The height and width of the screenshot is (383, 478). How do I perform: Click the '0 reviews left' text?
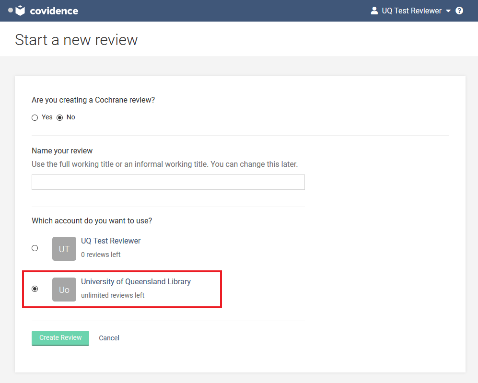pos(101,255)
